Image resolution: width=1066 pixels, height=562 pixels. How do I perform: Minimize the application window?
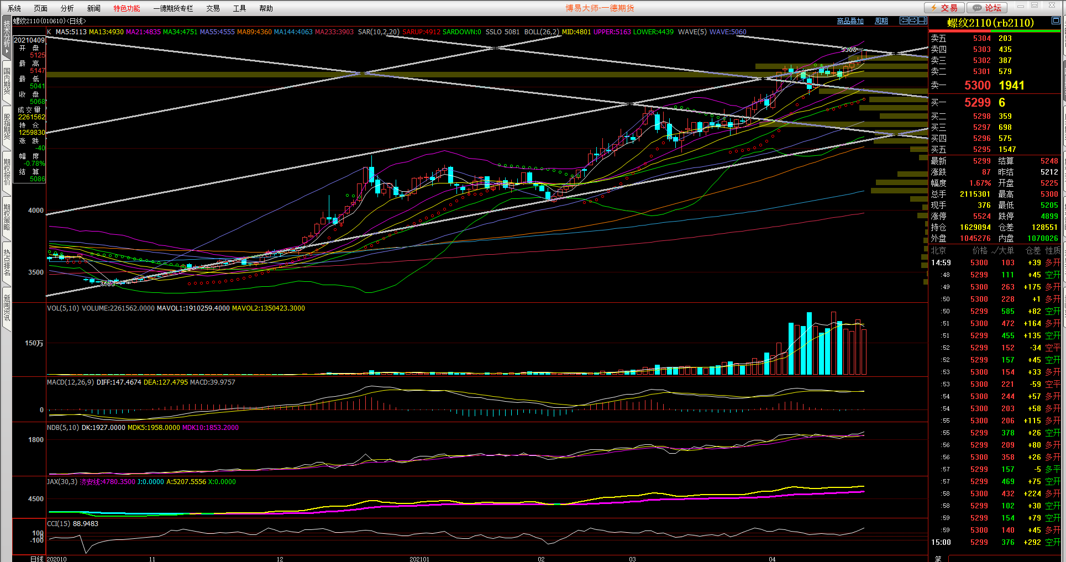[x=1020, y=6]
